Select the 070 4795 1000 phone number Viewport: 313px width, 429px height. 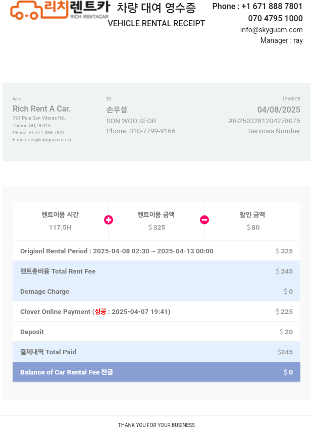[x=275, y=18]
